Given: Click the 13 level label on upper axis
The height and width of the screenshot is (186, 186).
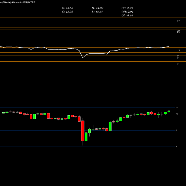Looking at the screenshot, I should pyautogui.click(x=178, y=51).
